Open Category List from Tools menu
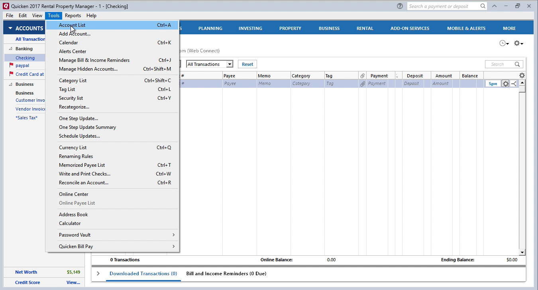 click(112, 81)
